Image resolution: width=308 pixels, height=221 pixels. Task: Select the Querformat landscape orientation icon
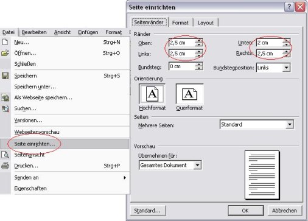coord(189,94)
